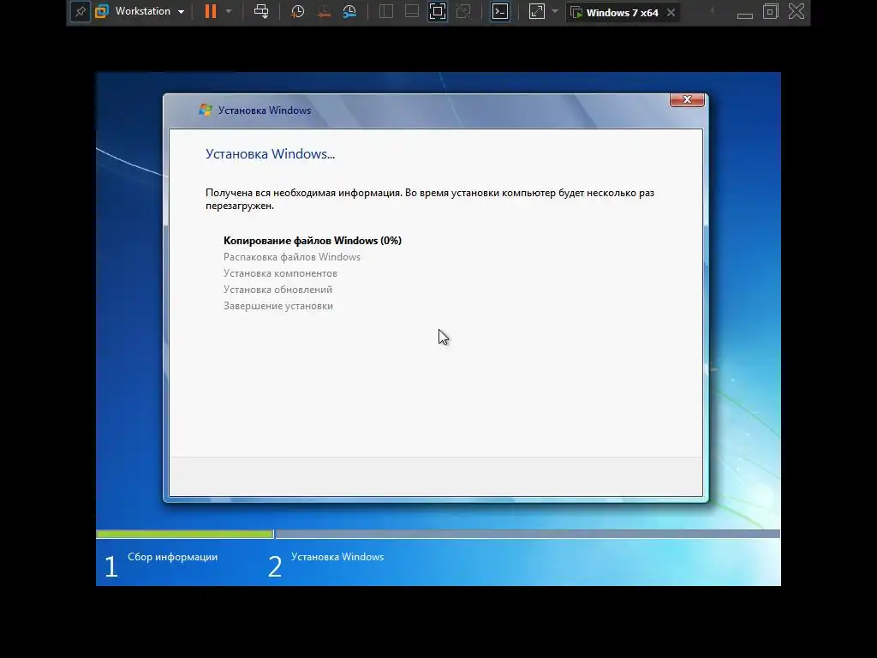Expand the stretch display dropdown arrow
877x658 pixels.
(555, 11)
